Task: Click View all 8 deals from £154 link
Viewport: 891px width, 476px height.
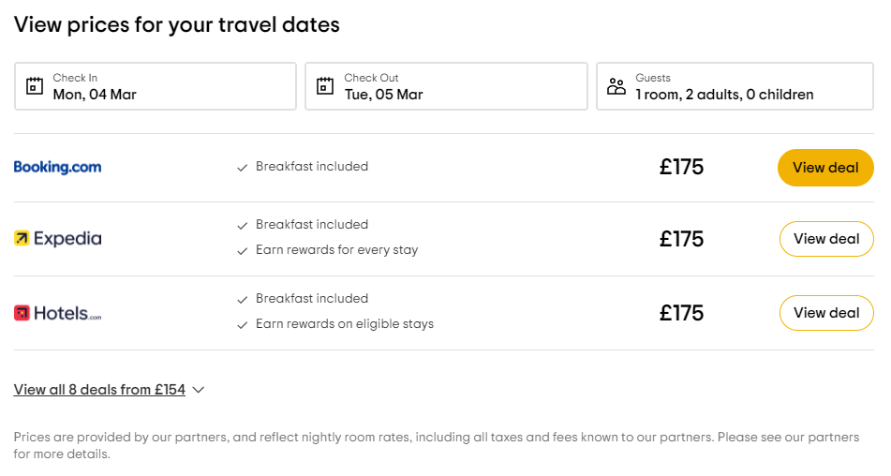Action: [99, 390]
